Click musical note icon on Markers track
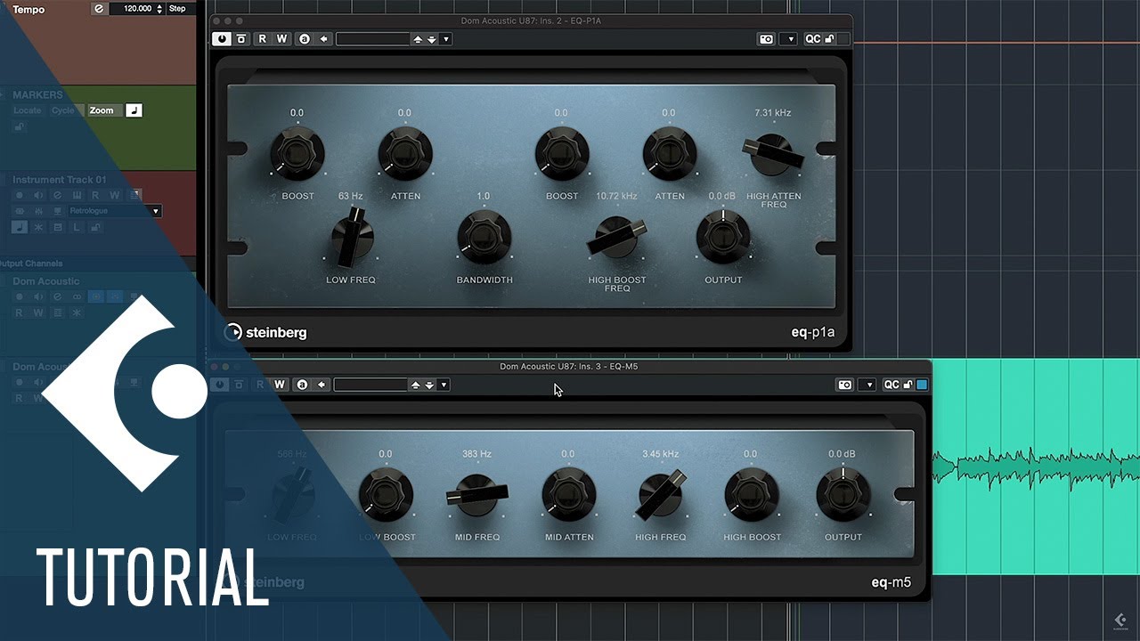Screen dimensions: 1140x641 134,110
